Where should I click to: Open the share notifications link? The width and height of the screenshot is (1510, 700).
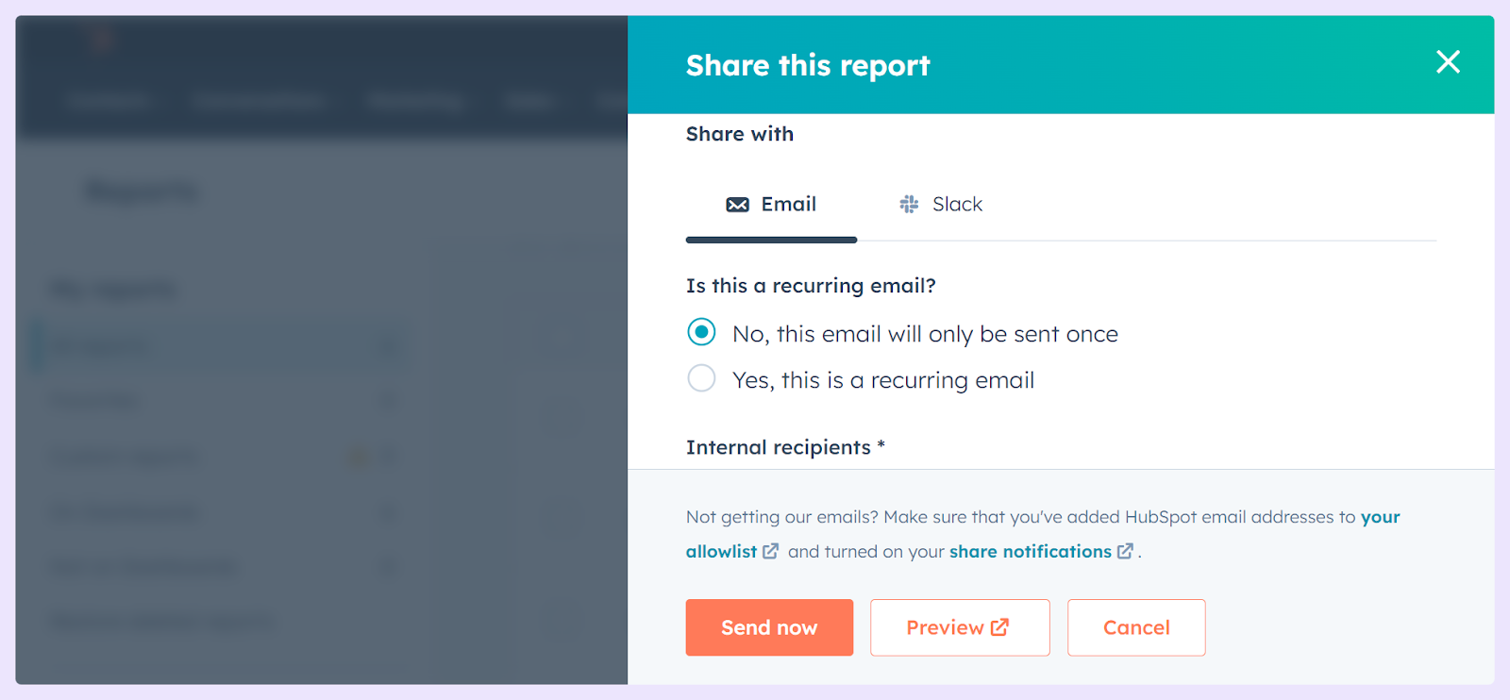pos(1031,551)
